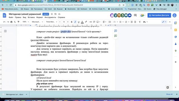The image size is (179, 101).
Task: Redo the last undone edit
Action: 8,22
